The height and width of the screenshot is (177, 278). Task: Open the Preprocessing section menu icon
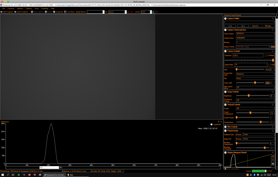tap(273, 131)
